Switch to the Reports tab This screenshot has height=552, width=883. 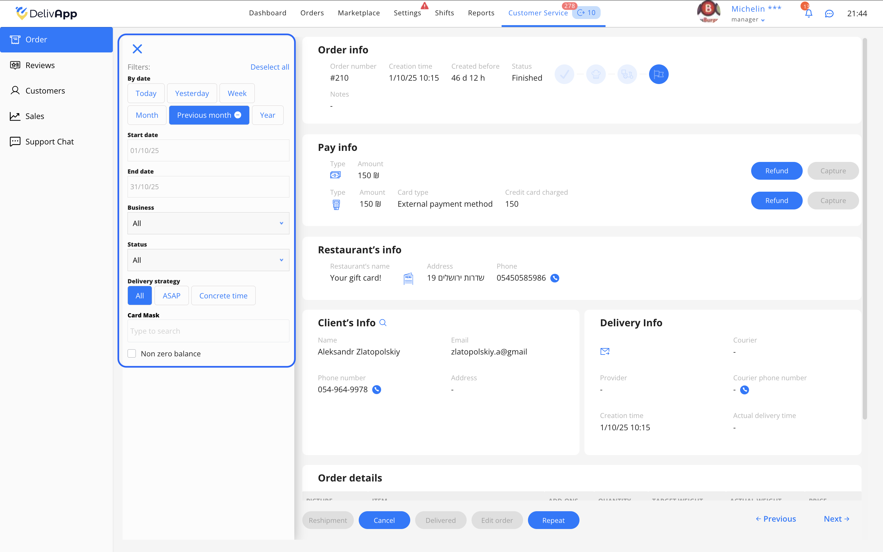[x=481, y=13]
